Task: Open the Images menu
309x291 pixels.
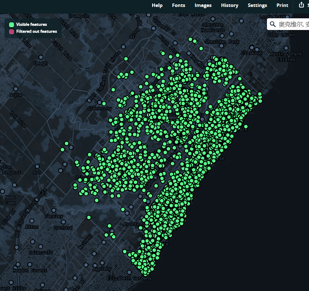Action: (x=203, y=5)
